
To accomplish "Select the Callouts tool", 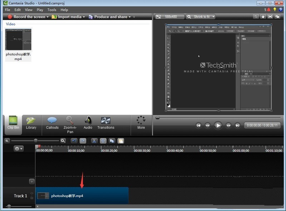I will [52, 124].
